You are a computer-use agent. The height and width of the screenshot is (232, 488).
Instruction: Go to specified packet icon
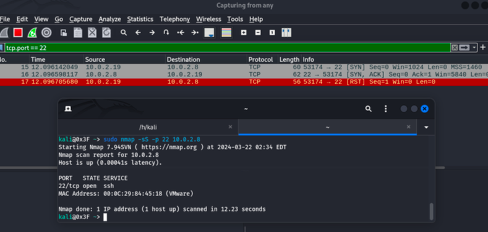tap(166, 33)
